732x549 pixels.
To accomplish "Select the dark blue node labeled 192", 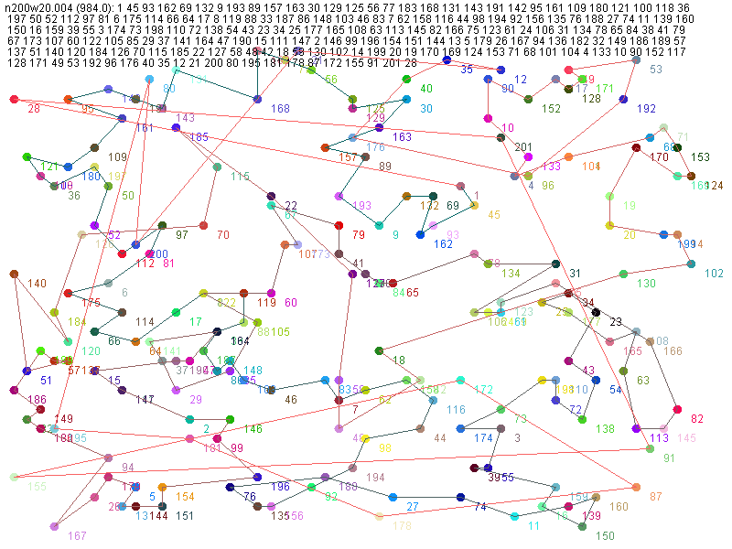I will point(623,99).
